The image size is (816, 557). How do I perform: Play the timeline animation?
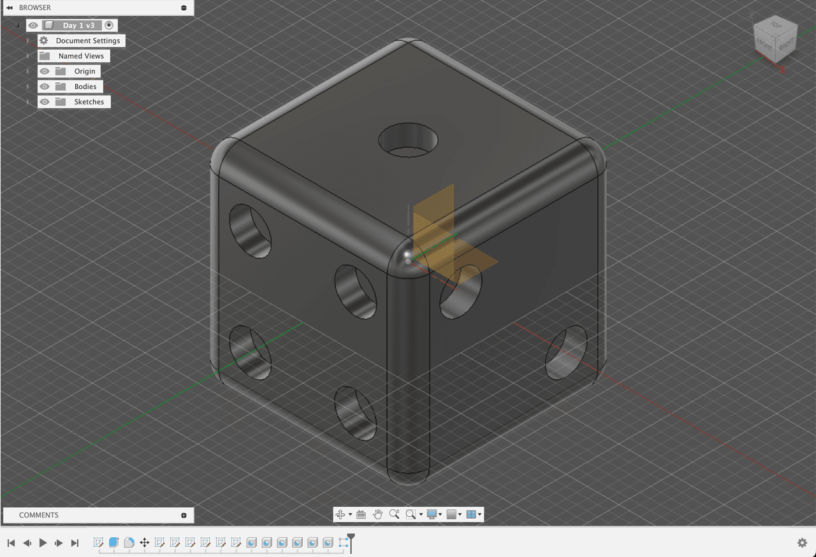43,543
